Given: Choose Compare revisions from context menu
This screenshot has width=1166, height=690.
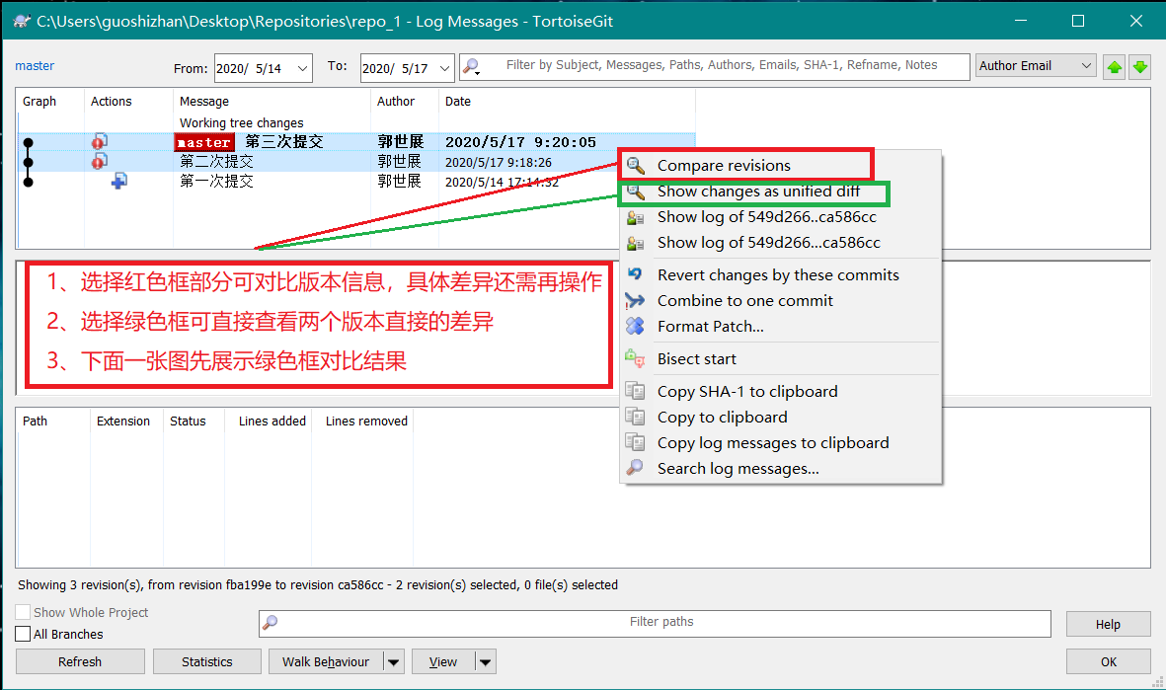Looking at the screenshot, I should 724,165.
